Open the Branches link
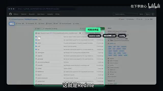163x91 pixels. (x=47, y=29)
